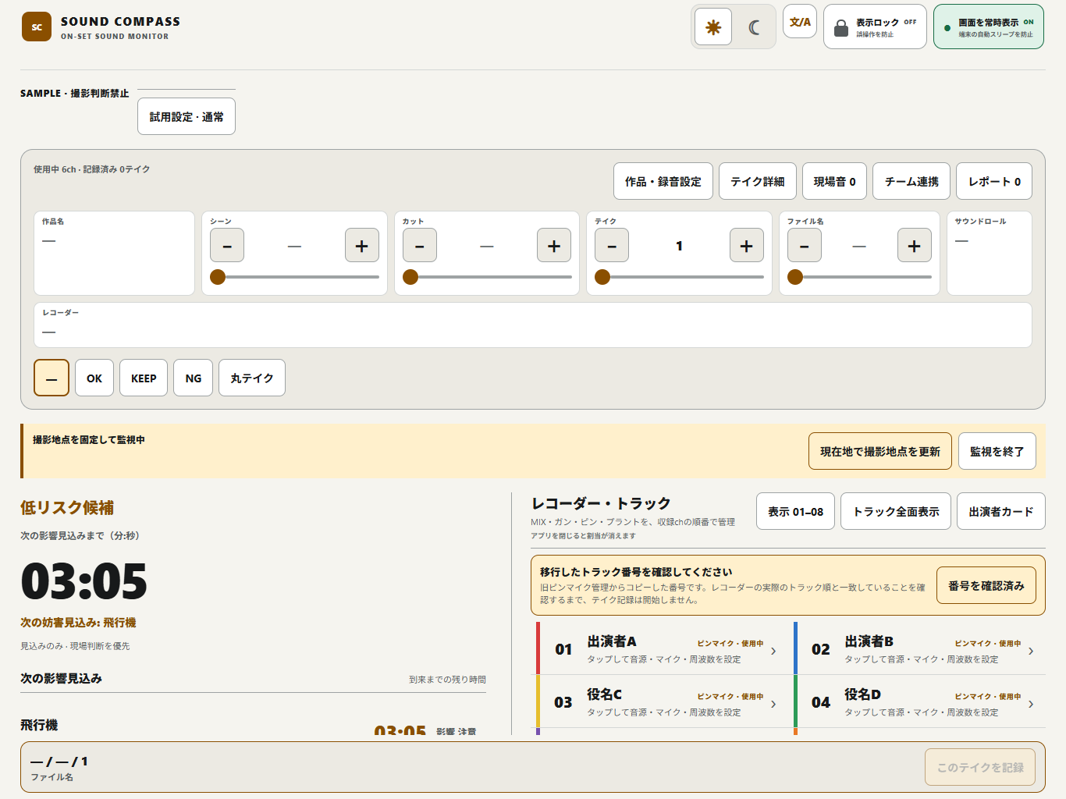Viewport: 1066px width, 799px height.
Task: Open チーム連携 tab
Action: pyautogui.click(x=911, y=181)
